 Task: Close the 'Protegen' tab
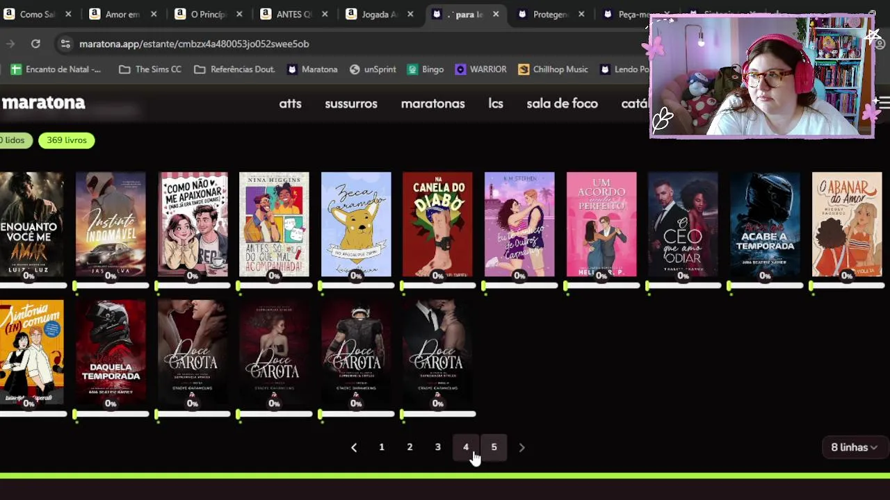(581, 14)
